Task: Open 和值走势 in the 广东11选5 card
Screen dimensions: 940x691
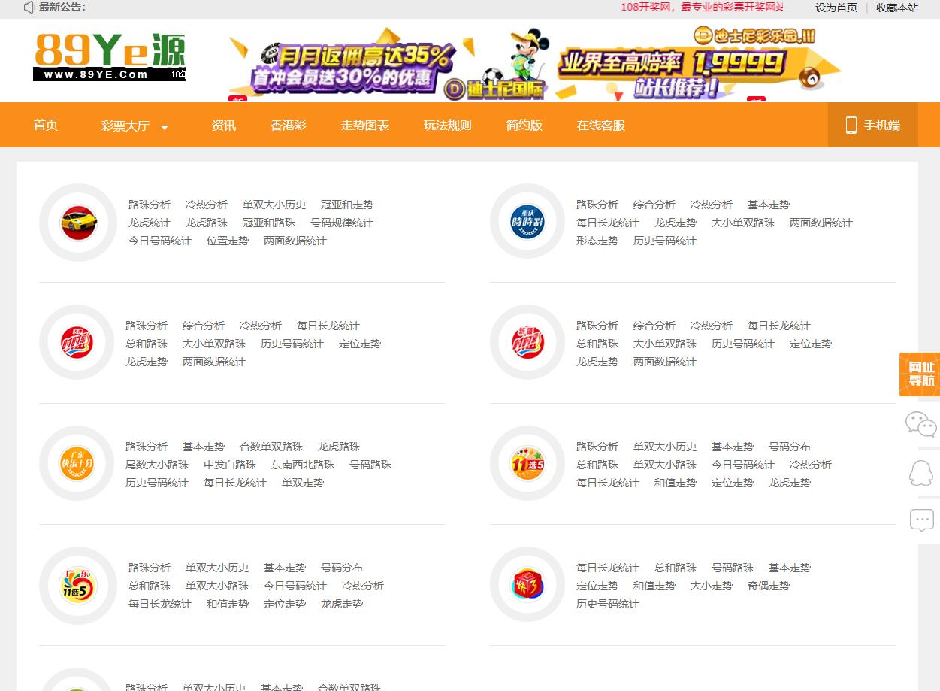Action: (228, 604)
